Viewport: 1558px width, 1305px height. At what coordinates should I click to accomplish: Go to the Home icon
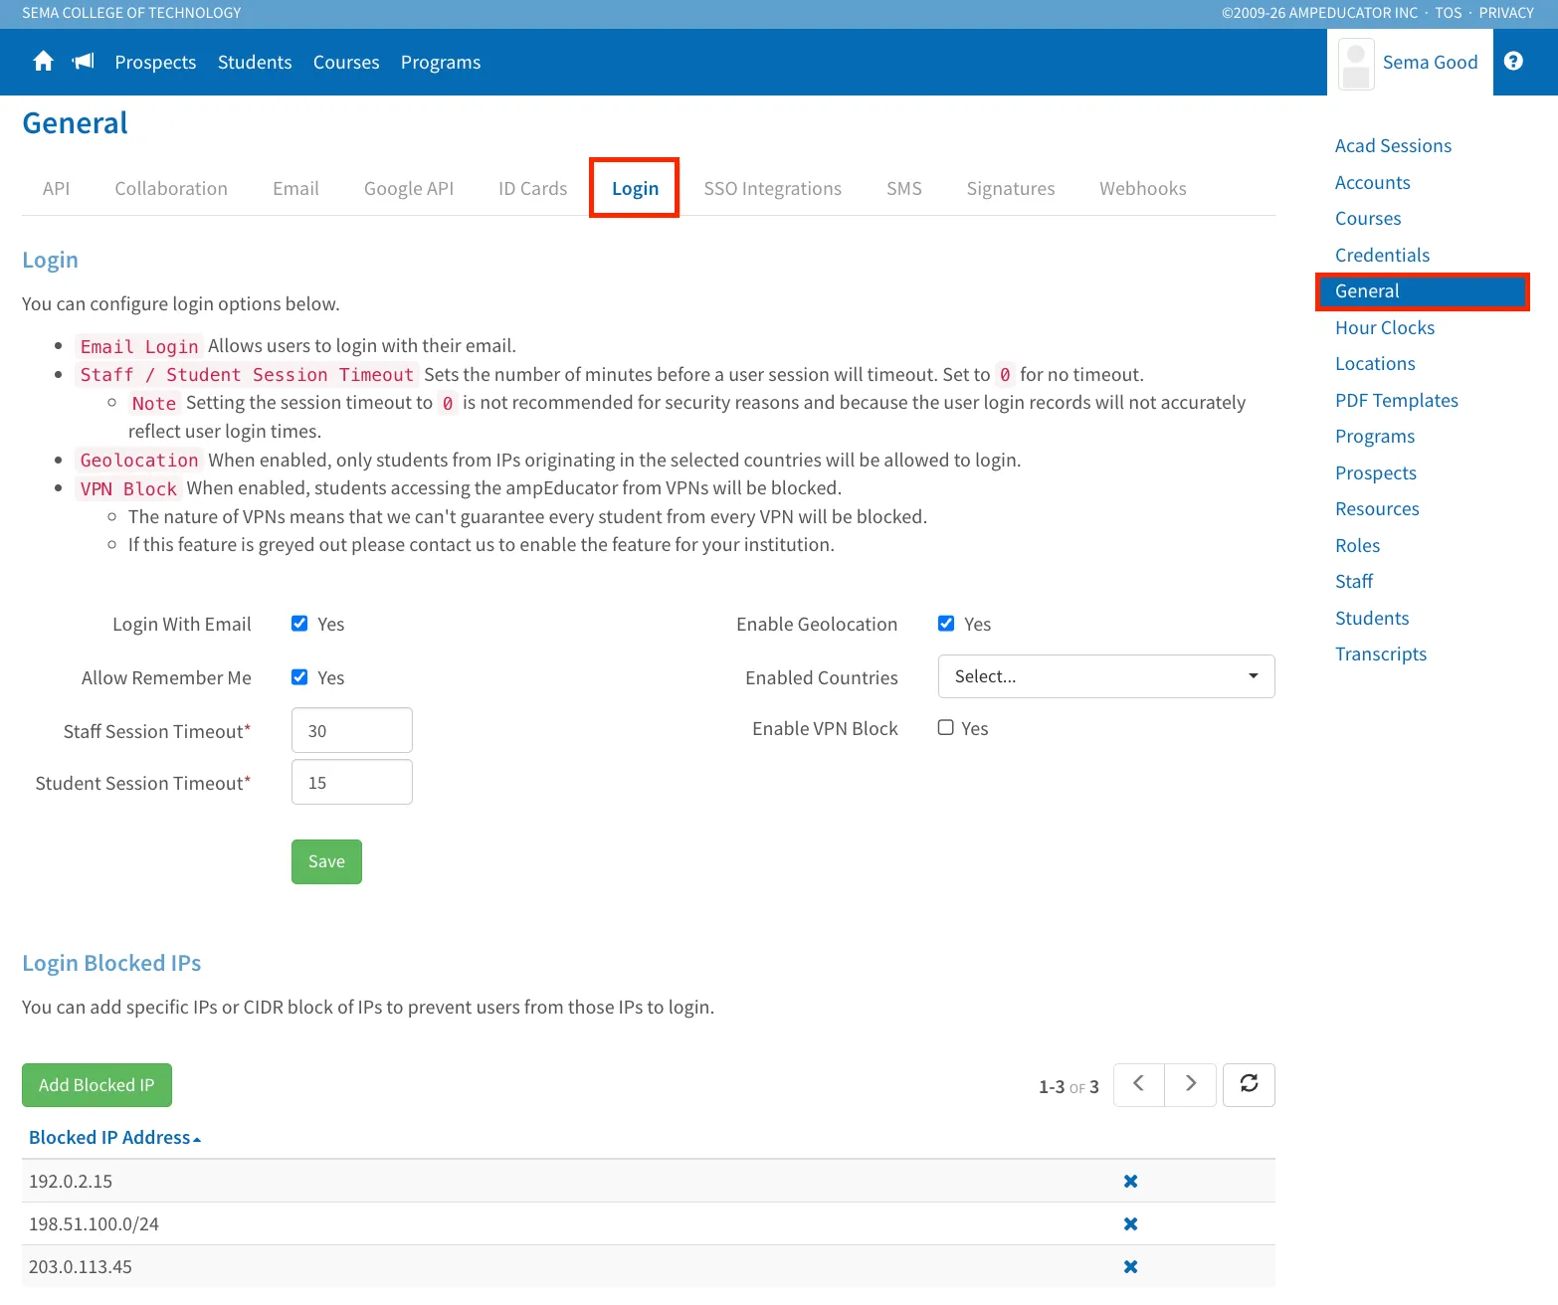pos(43,62)
